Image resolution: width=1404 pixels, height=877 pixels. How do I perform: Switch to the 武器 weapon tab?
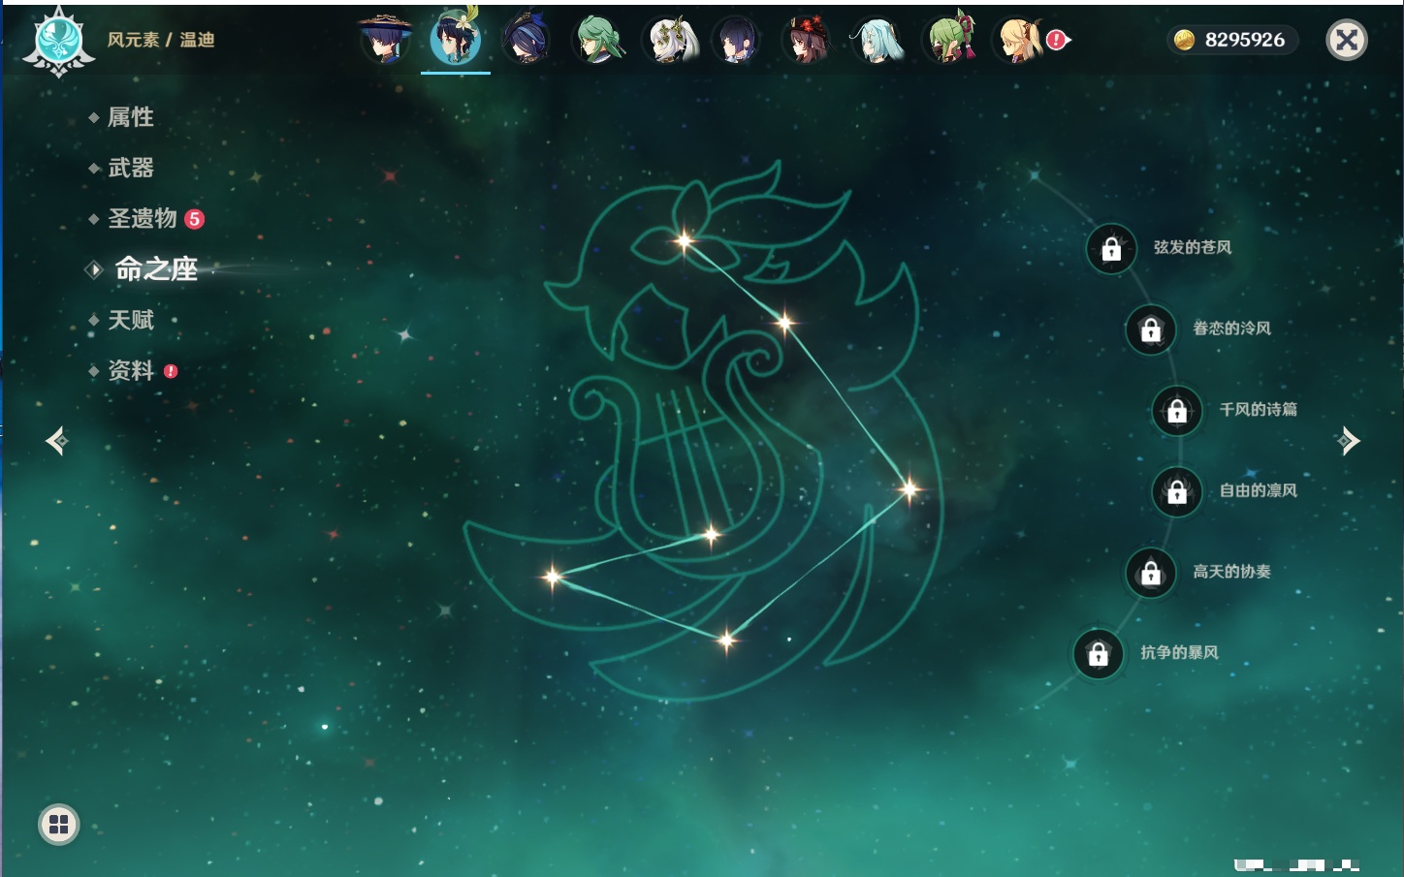coord(130,168)
